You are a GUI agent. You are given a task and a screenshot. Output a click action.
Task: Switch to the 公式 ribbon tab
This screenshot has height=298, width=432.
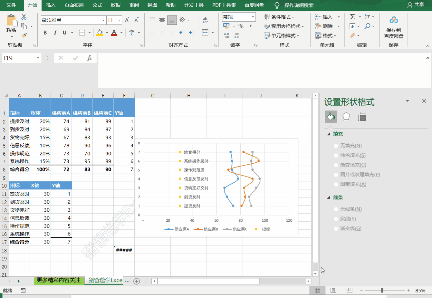tap(97, 5)
